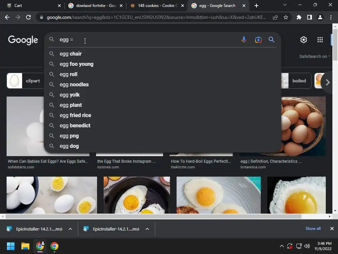Reload the current page

point(28,17)
